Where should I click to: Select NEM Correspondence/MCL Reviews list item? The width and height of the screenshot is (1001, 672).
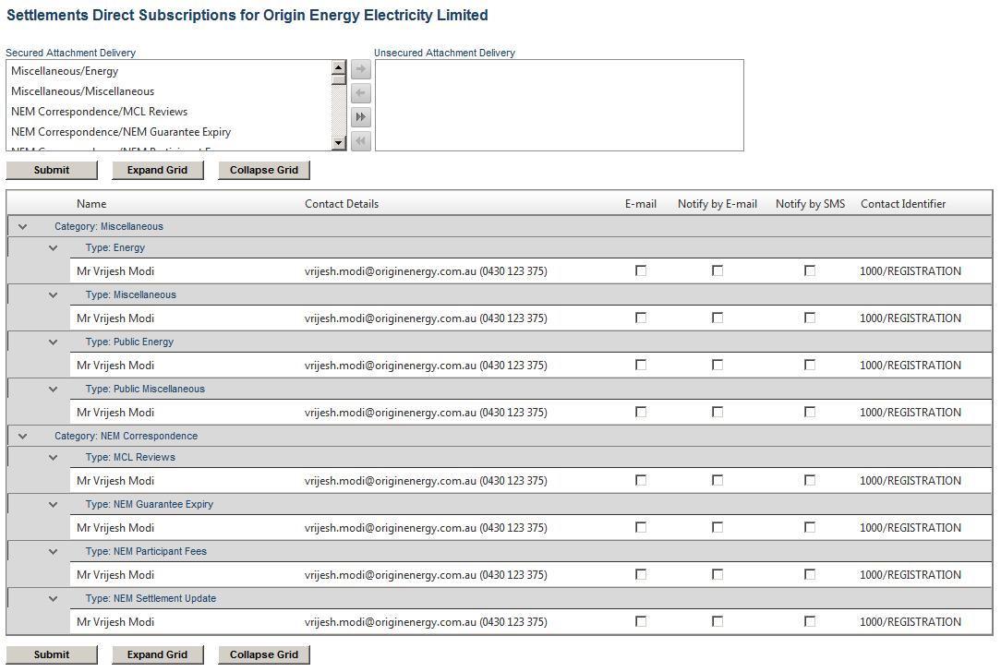(99, 112)
